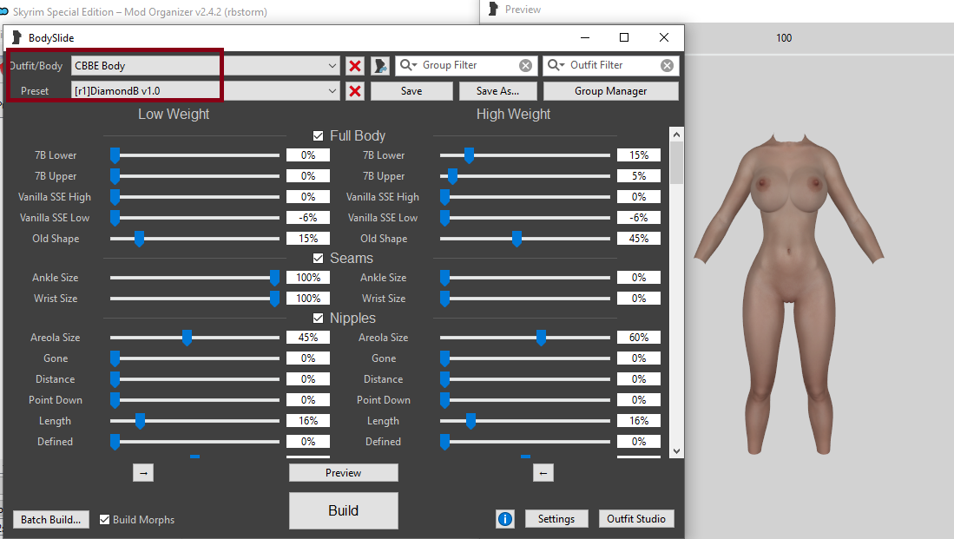
Task: Click the low weight Areola Size slider handle
Action: point(187,338)
